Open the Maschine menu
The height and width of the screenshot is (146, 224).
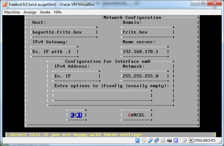pos(12,12)
